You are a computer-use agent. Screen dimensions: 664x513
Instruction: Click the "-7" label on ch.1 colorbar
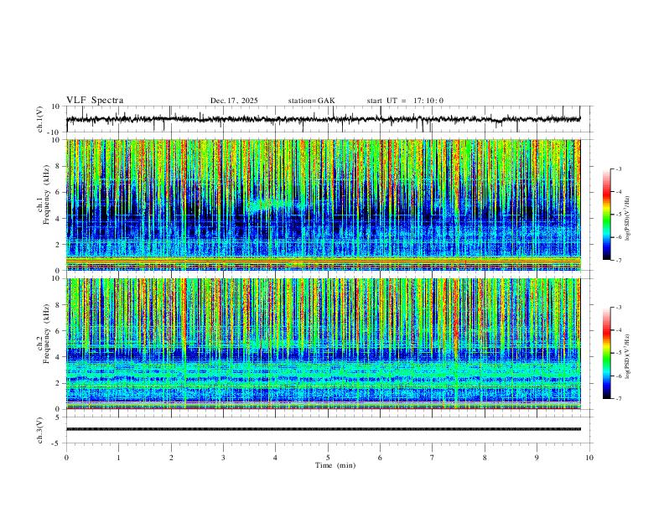point(618,260)
